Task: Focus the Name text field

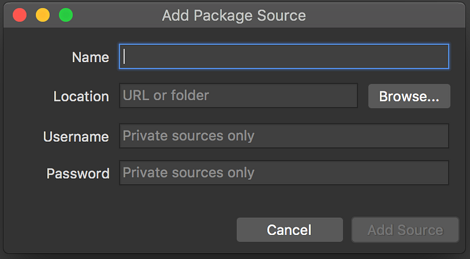Action: pyautogui.click(x=284, y=57)
